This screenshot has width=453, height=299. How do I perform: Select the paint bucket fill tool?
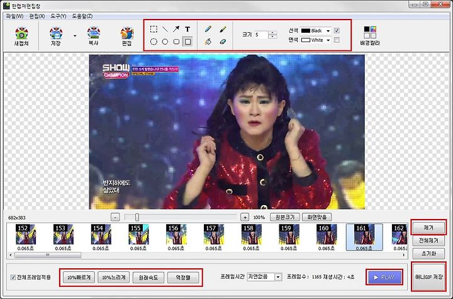tap(208, 42)
